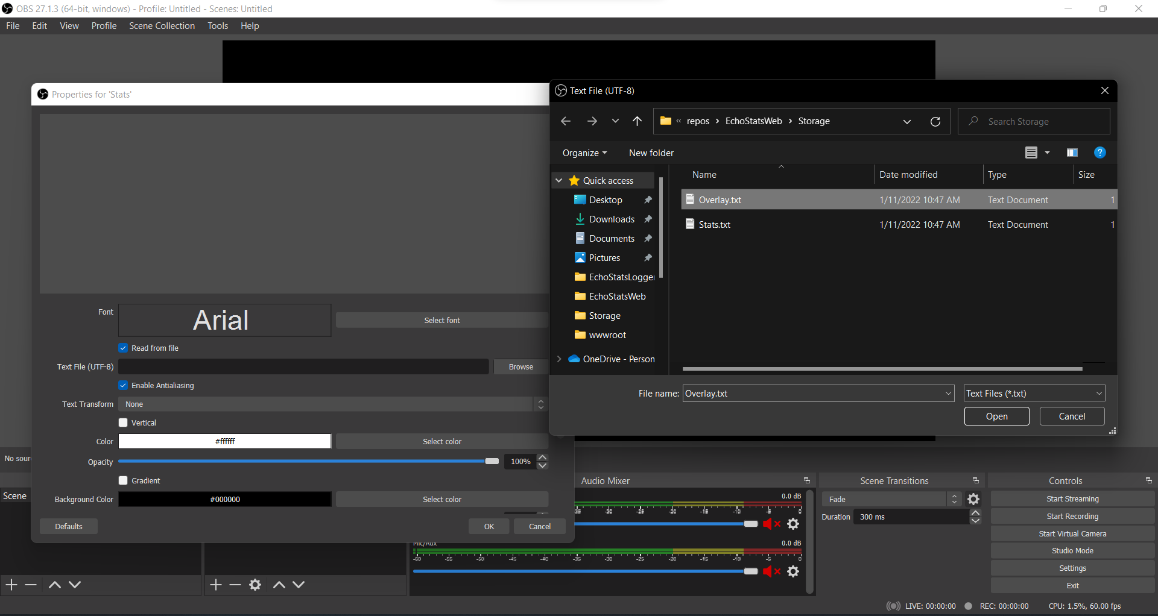Viewport: 1158px width, 616px height.
Task: Click New folder in file dialog
Action: click(651, 153)
